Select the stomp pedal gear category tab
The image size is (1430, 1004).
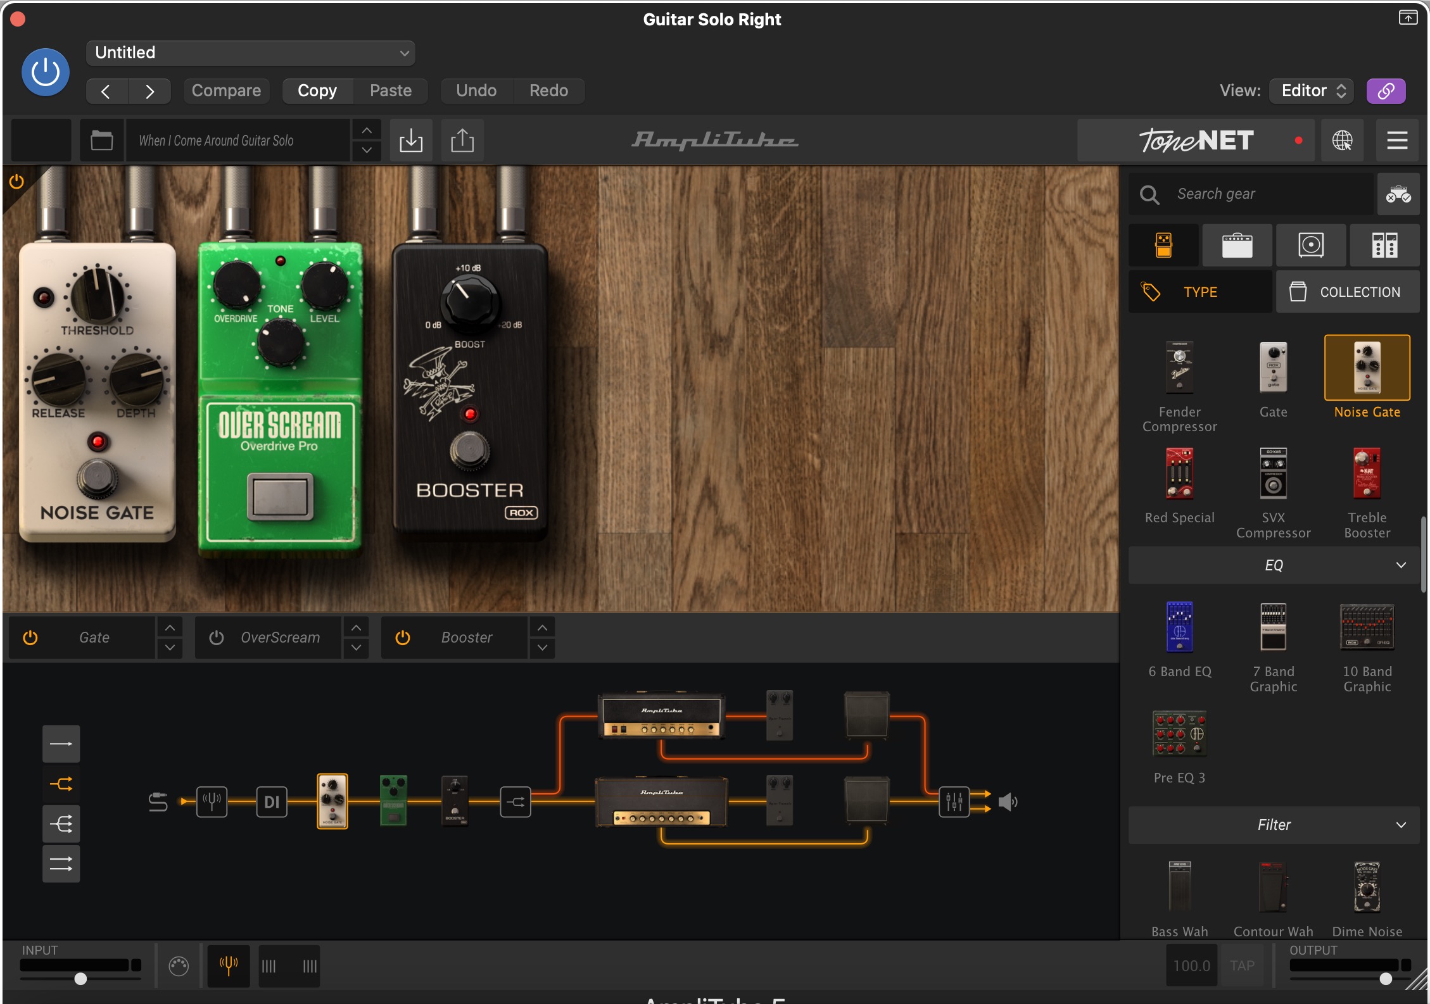(1164, 245)
